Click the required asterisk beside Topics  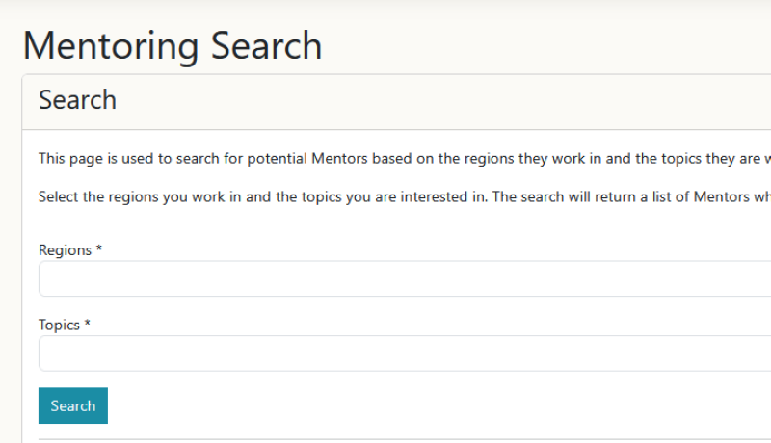coord(88,325)
